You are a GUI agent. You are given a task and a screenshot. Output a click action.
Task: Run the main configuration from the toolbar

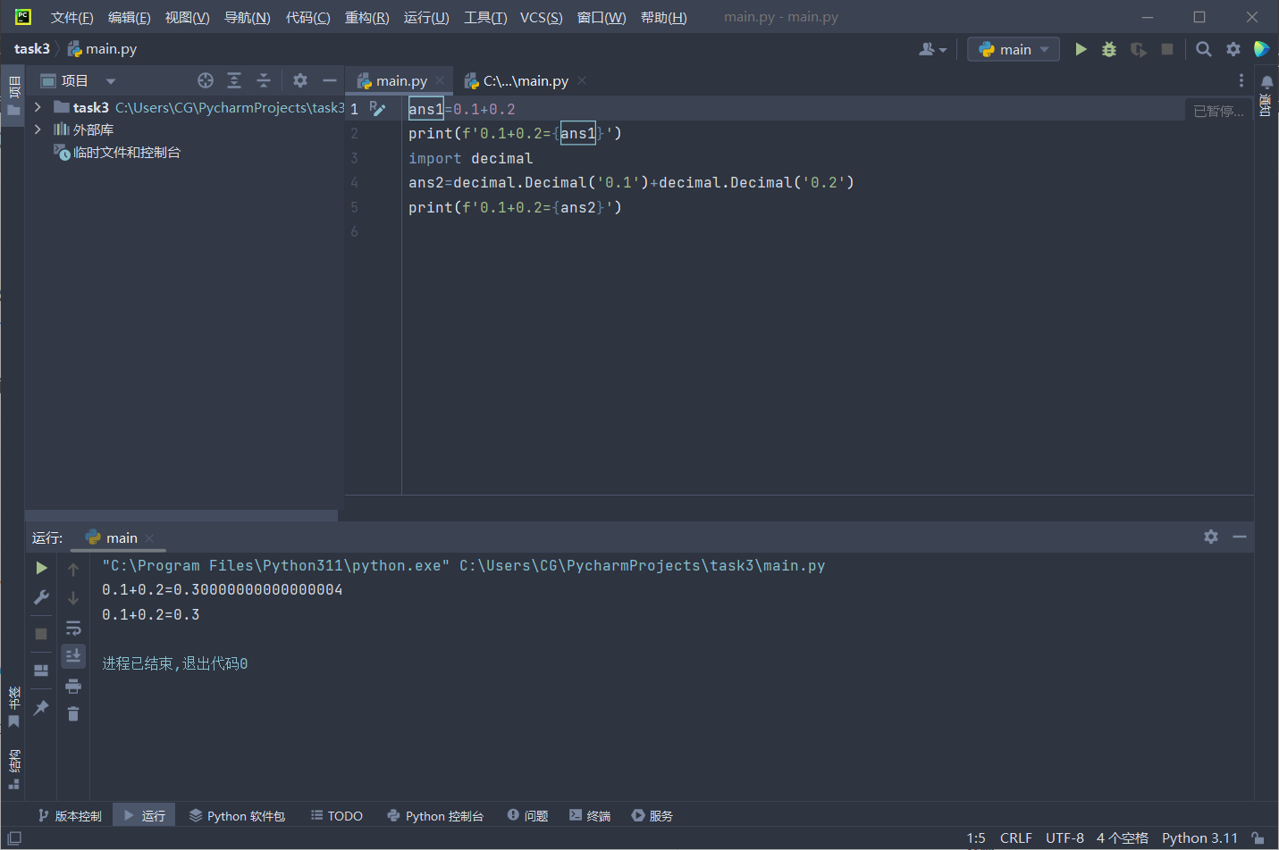(x=1081, y=49)
